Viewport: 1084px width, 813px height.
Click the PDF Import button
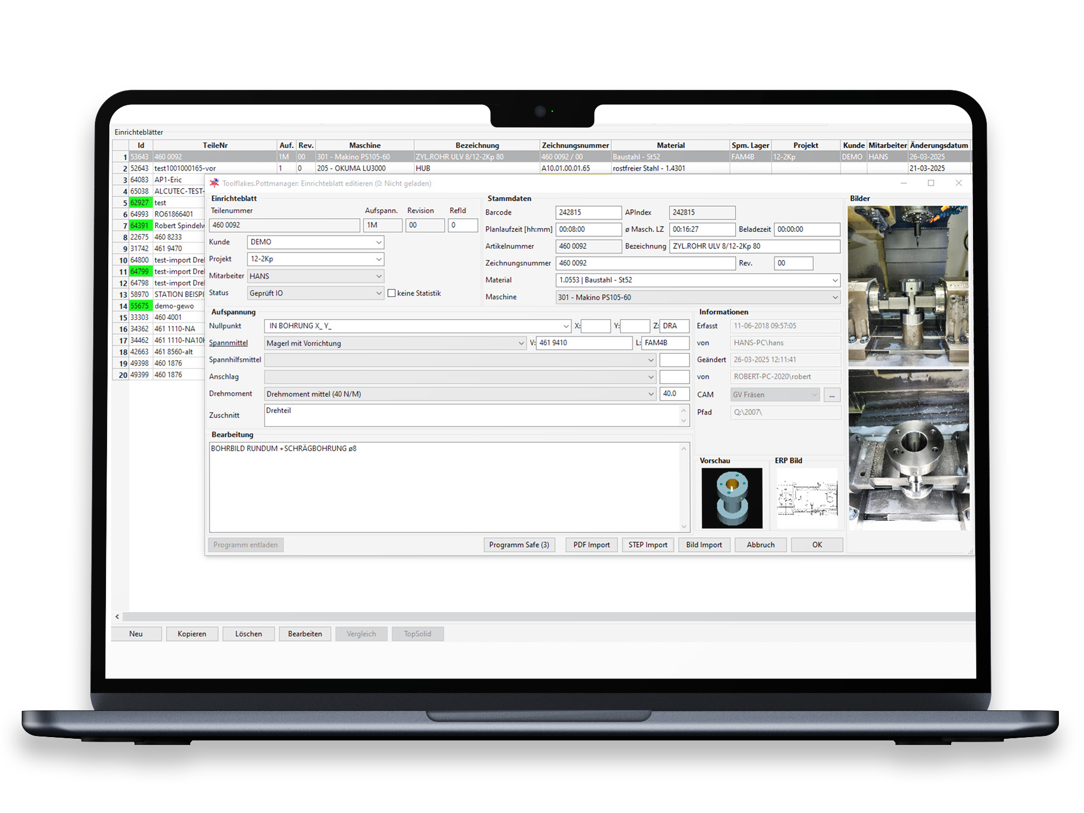pos(591,545)
